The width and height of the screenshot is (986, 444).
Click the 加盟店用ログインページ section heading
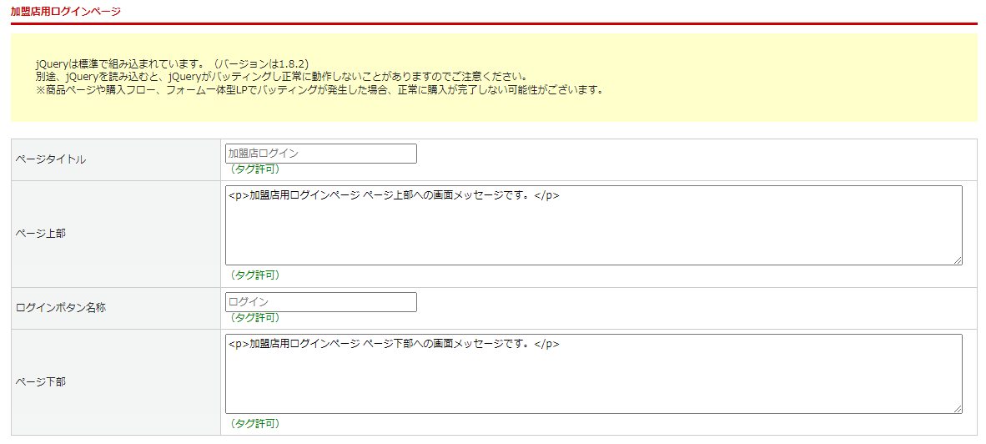point(65,12)
